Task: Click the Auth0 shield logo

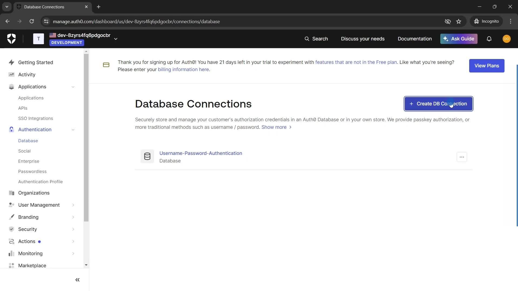Action: click(x=11, y=39)
